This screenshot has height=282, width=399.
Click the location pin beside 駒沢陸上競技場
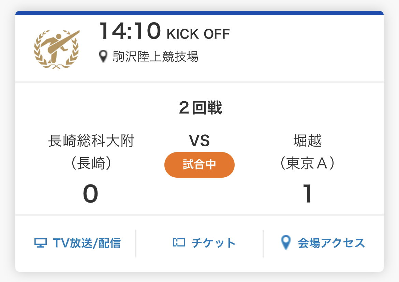click(103, 56)
